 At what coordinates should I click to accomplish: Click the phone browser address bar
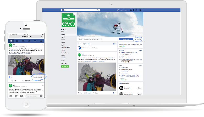pos(26,37)
